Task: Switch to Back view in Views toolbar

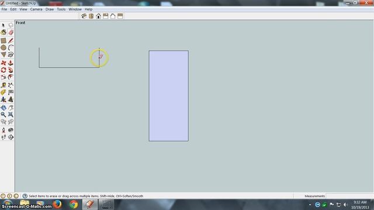Action: [x=113, y=16]
